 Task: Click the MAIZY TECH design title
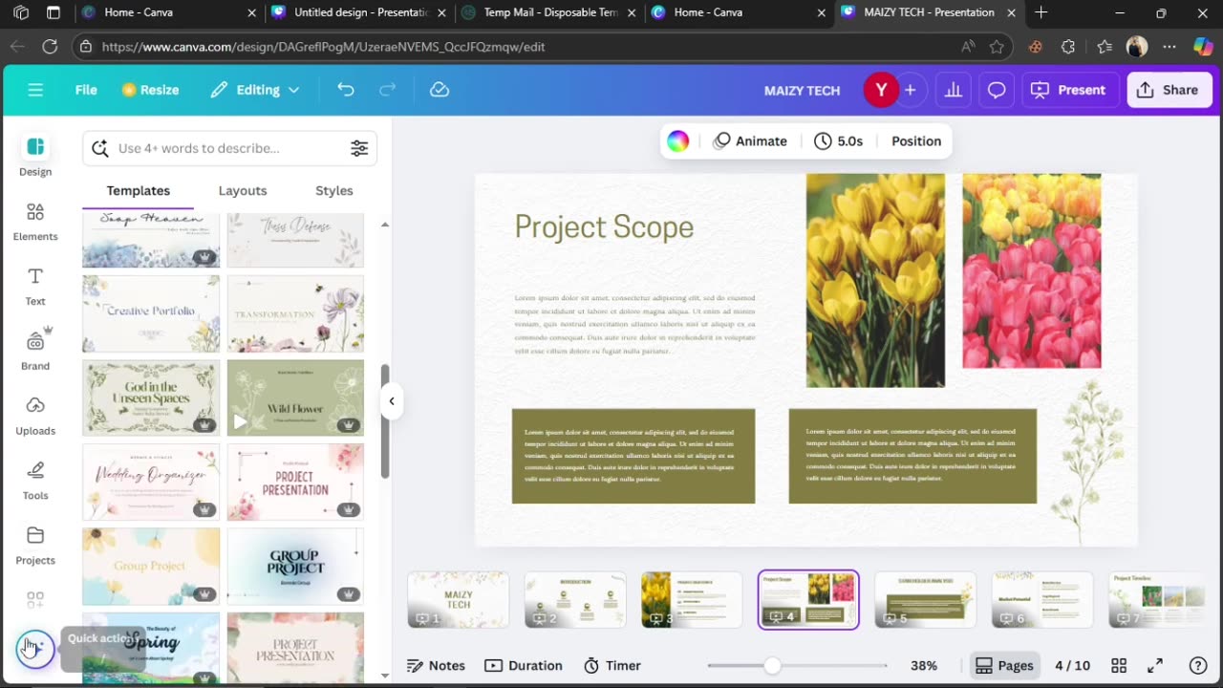(802, 91)
